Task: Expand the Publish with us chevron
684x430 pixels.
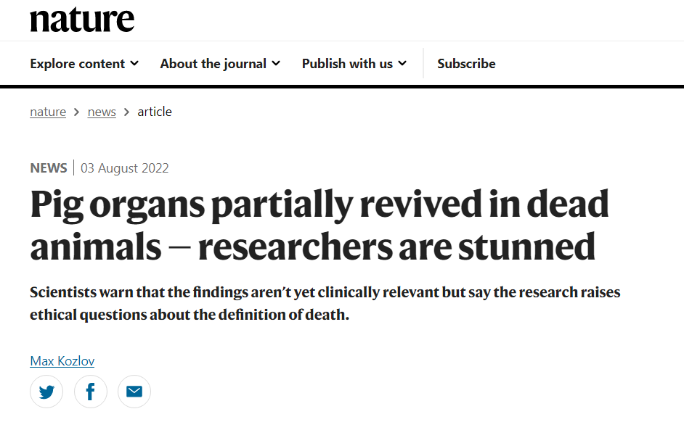Action: click(x=402, y=64)
